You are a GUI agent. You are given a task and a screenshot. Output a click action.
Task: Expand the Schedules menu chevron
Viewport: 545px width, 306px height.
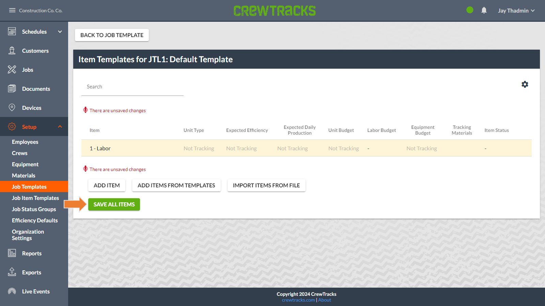(60, 32)
